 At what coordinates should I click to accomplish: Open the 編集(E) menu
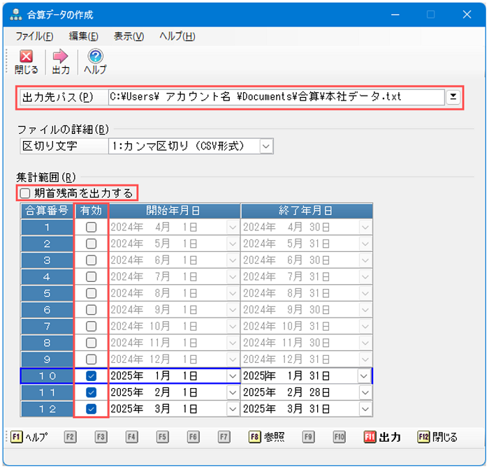(x=83, y=36)
